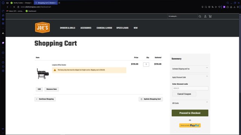Open Smokers & Grills menu

(x=67, y=28)
